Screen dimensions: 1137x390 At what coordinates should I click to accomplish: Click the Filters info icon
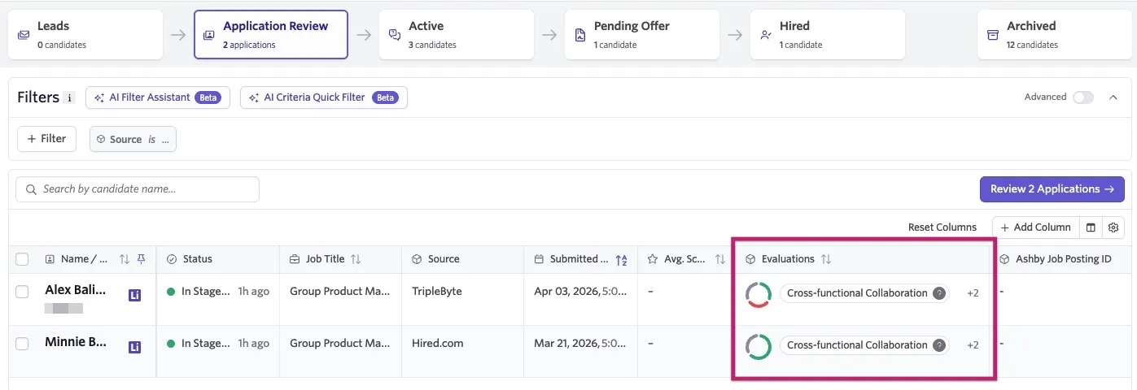(x=70, y=98)
